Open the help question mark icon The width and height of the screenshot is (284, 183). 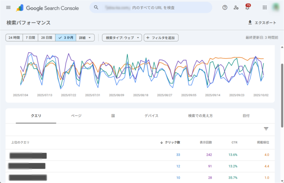point(225,7)
